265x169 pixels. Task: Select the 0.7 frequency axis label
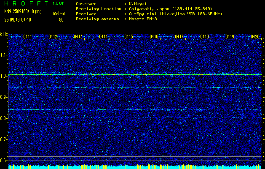(3, 139)
